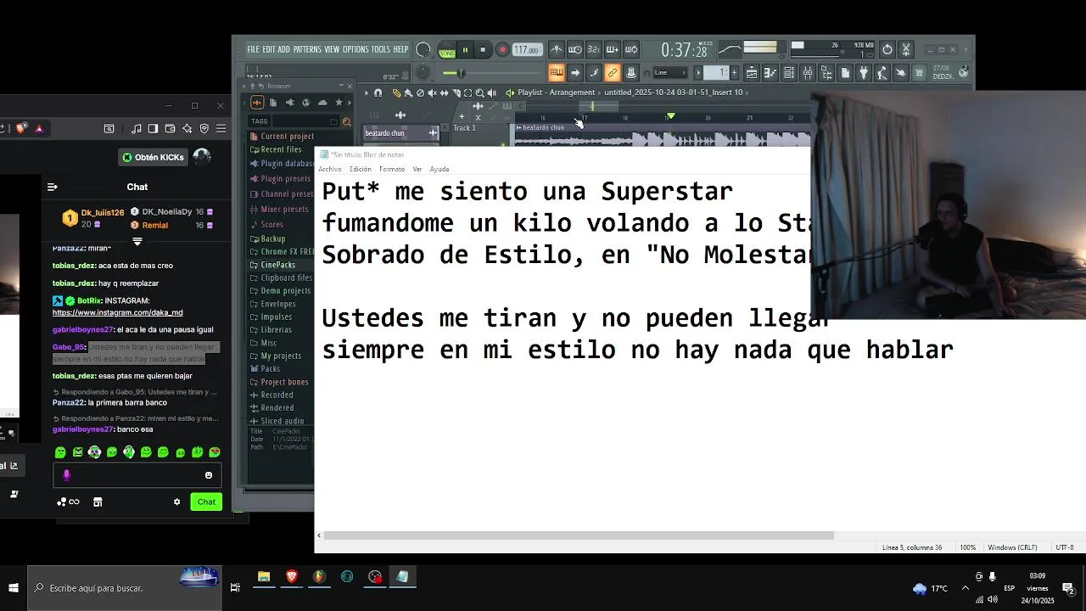The height and width of the screenshot is (611, 1086).
Task: Click the green Chat send button
Action: (x=206, y=502)
